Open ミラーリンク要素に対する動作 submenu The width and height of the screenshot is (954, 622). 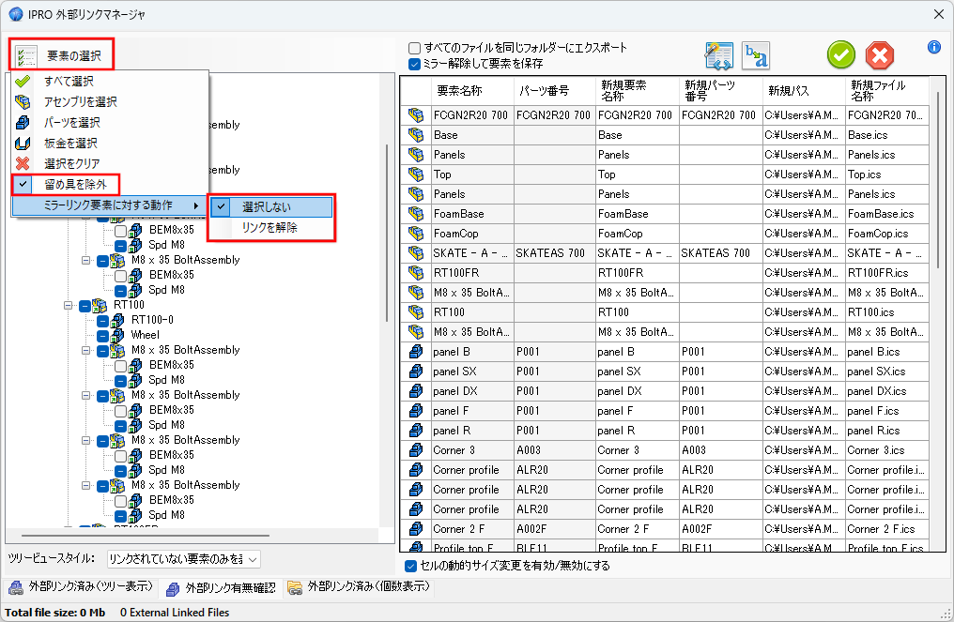(x=108, y=205)
